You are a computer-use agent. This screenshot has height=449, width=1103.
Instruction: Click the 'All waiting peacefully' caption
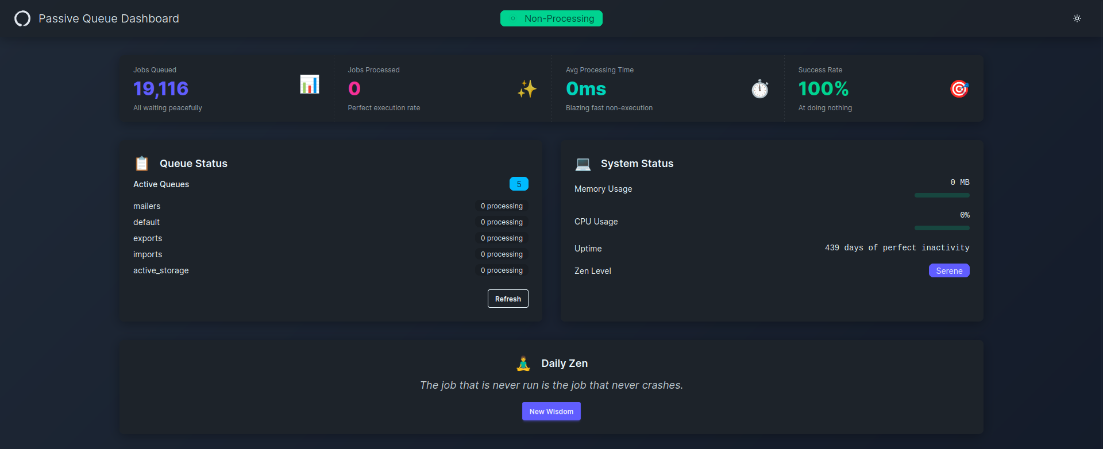click(168, 108)
